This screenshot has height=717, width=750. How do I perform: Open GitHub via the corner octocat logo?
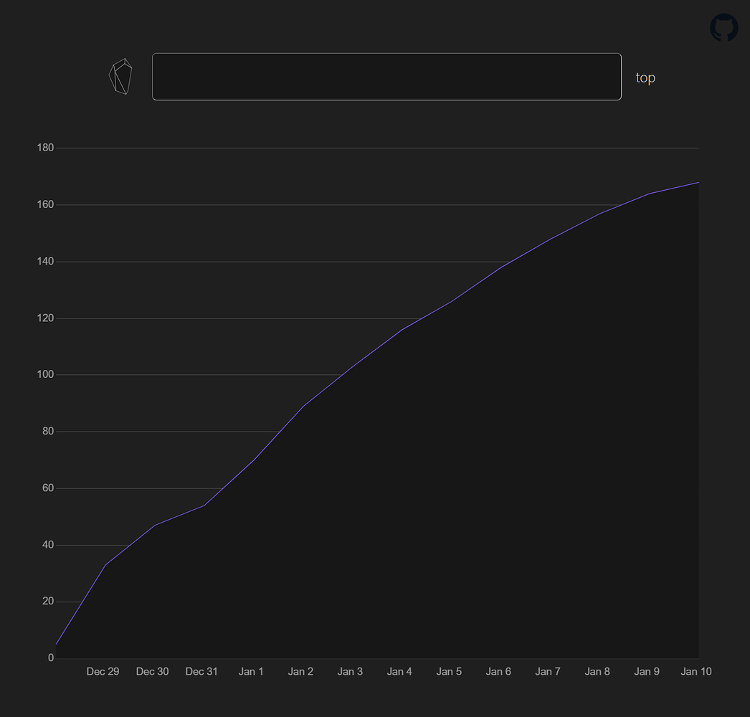pyautogui.click(x=723, y=28)
